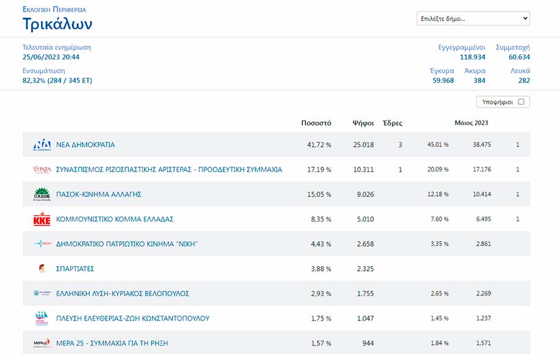Click the blank votes value 282
Image resolution: width=560 pixels, height=354 pixels.
(524, 81)
